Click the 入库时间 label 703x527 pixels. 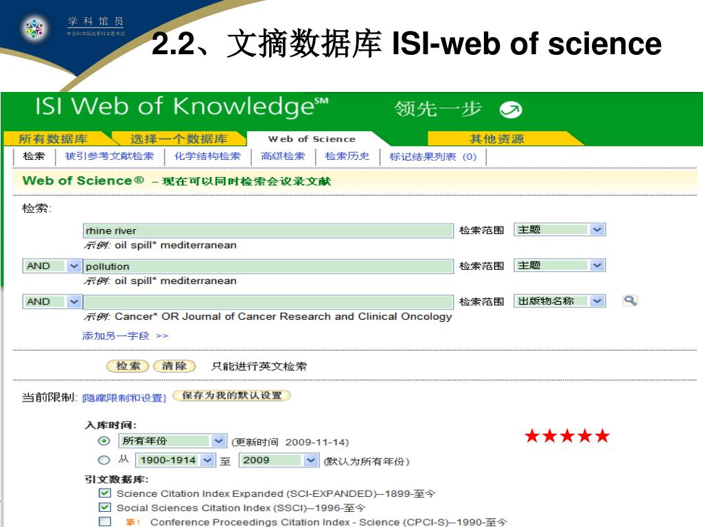[111, 425]
